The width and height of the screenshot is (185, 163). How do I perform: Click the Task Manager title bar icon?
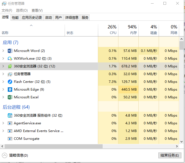point(4,4)
